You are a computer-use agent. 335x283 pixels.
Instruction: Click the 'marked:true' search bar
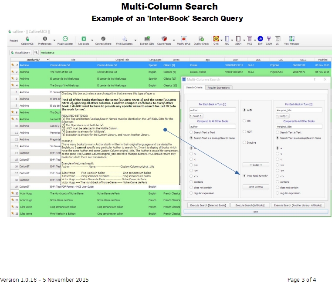[186, 53]
